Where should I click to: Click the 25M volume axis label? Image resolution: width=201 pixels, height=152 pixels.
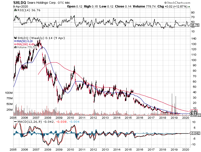pos(9,110)
